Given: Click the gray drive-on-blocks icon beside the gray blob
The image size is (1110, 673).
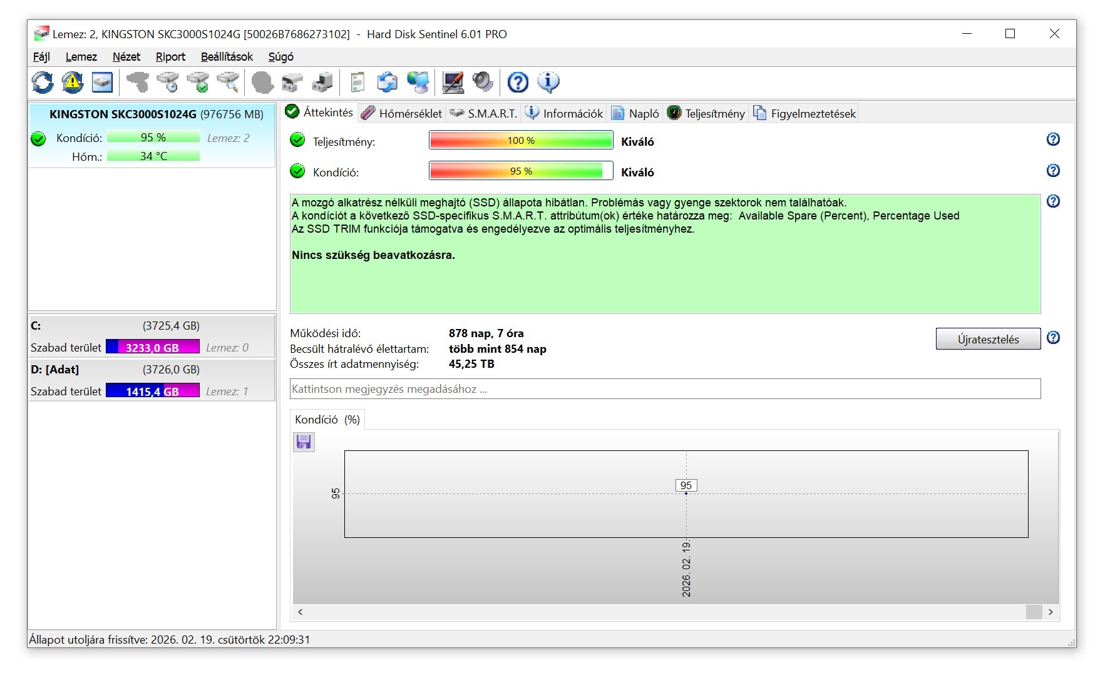Looking at the screenshot, I should pos(292,82).
